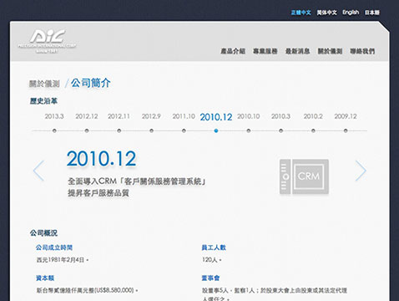Go to previous timeline entry with left arrow
The height and width of the screenshot is (301, 399).
[38, 171]
